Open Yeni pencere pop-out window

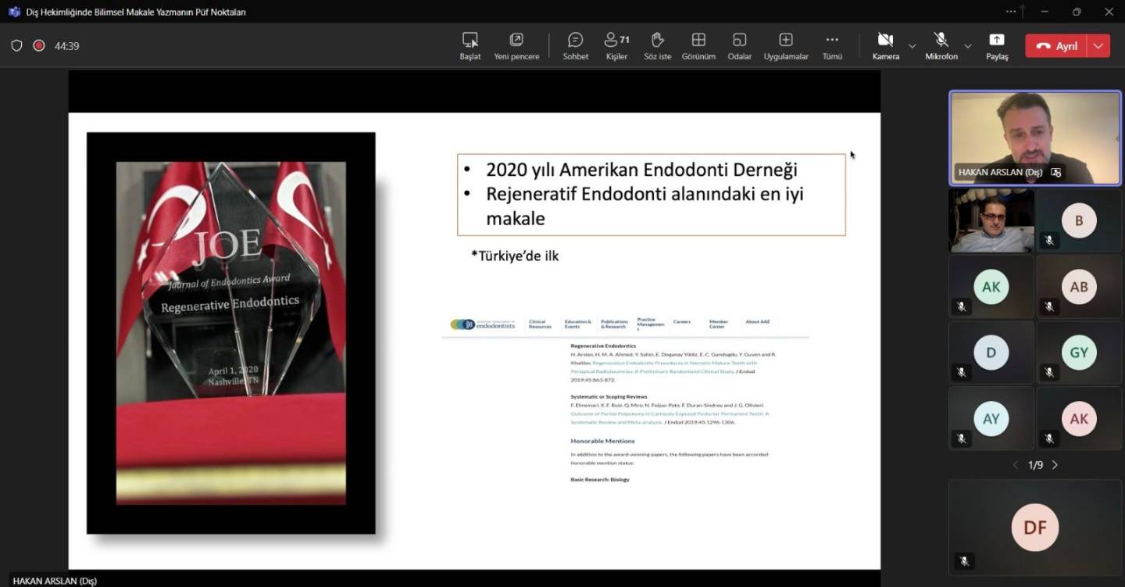coord(516,46)
